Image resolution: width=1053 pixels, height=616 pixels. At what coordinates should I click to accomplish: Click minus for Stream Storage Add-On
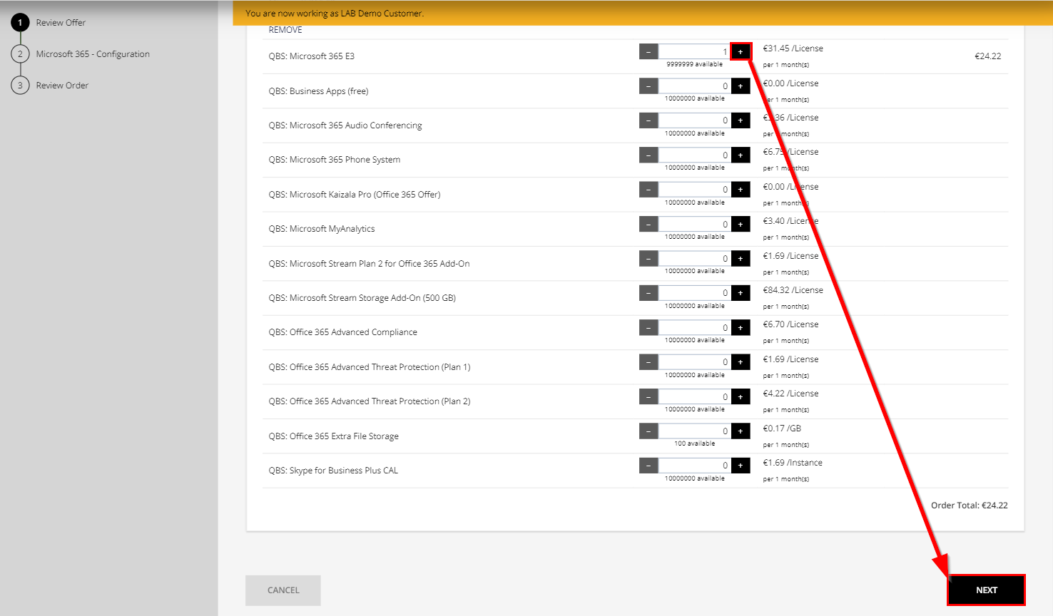pyautogui.click(x=648, y=293)
